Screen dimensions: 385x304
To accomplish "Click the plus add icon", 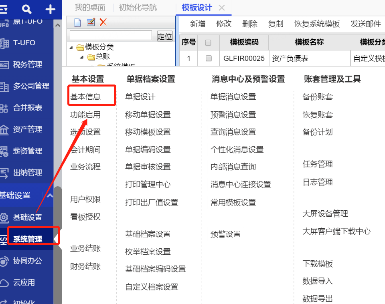I will [x=51, y=9].
